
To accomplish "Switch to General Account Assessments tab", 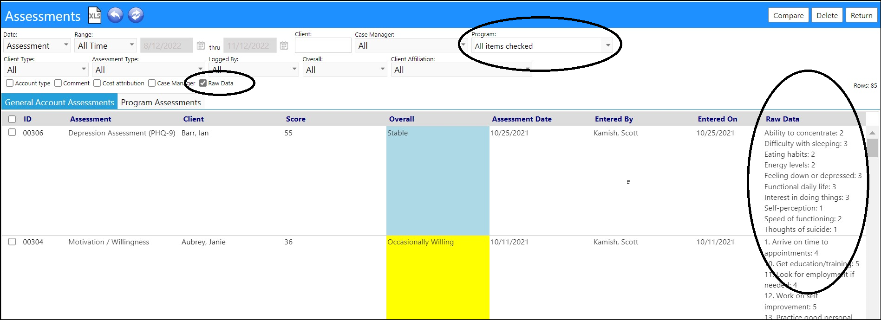I will pos(59,102).
